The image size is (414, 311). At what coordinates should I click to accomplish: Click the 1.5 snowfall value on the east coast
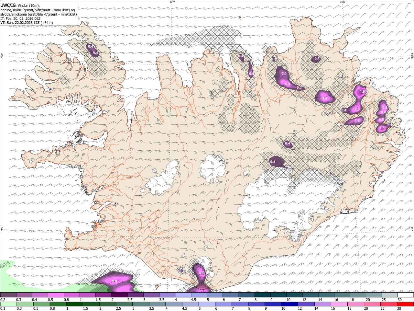(x=382, y=128)
